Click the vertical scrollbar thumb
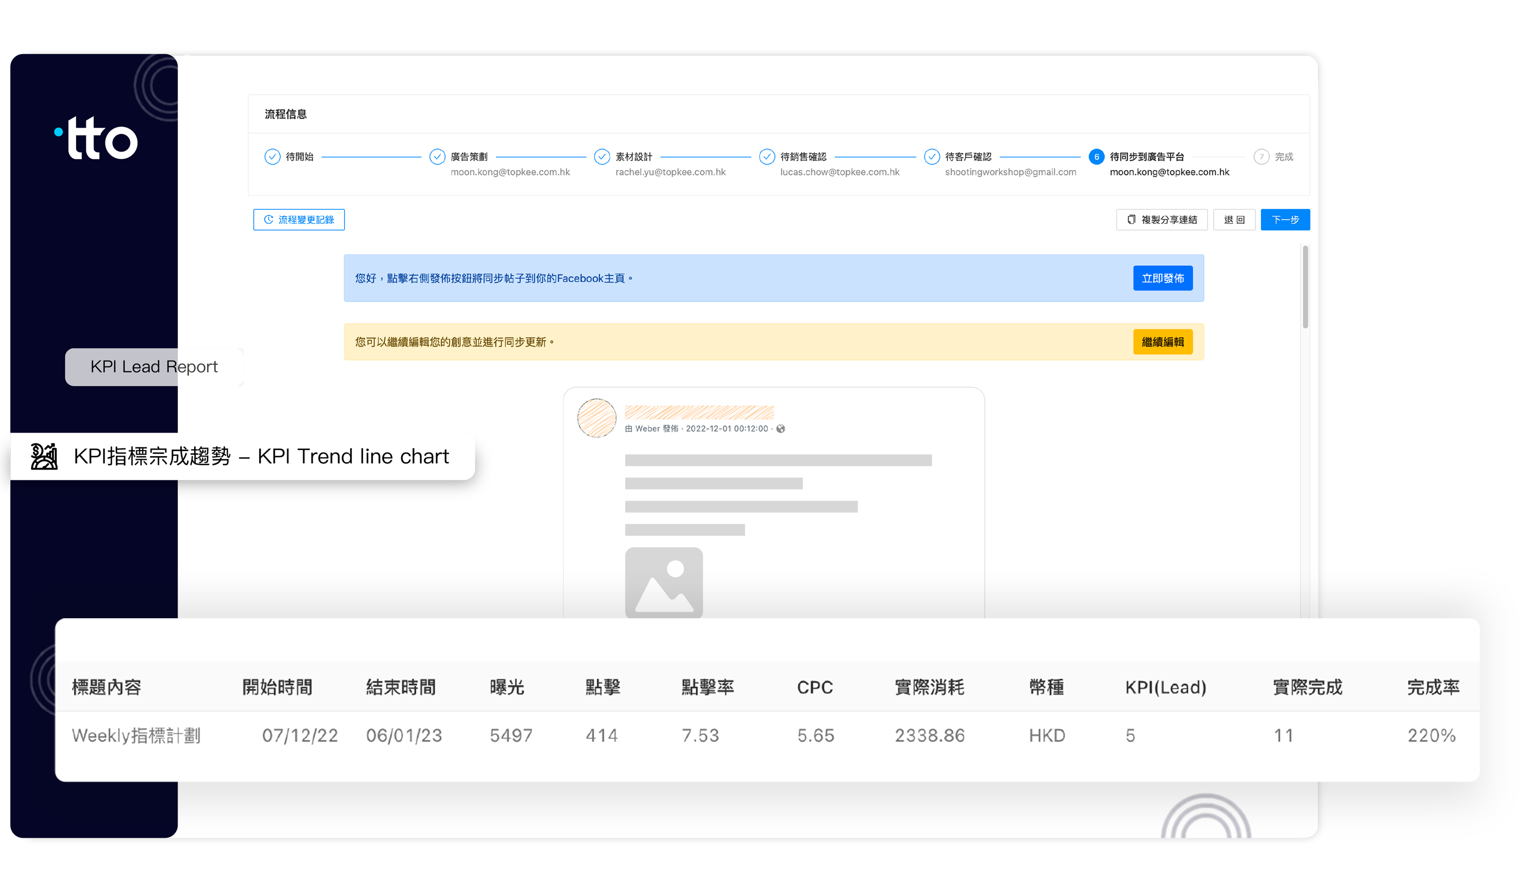The height and width of the screenshot is (889, 1528). pyautogui.click(x=1305, y=287)
